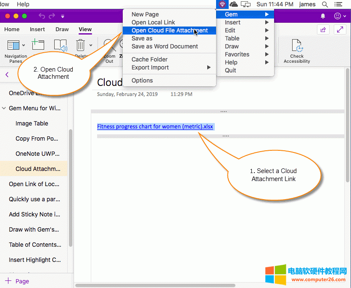Open Fitness progress chart xlsx link
This screenshot has width=351, height=288.
coord(155,126)
